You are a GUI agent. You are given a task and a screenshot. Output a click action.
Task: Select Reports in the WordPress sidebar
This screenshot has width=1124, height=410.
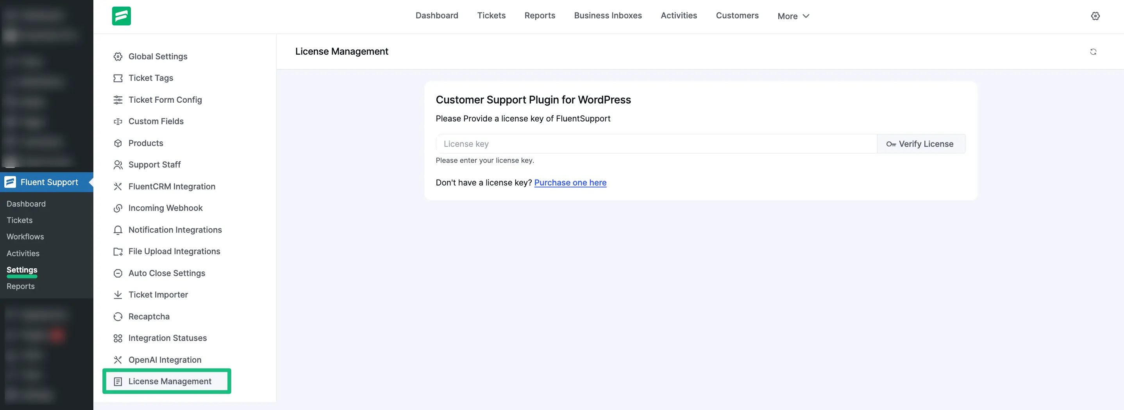(x=20, y=287)
